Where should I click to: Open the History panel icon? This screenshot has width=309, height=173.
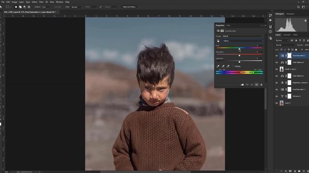coord(270,15)
